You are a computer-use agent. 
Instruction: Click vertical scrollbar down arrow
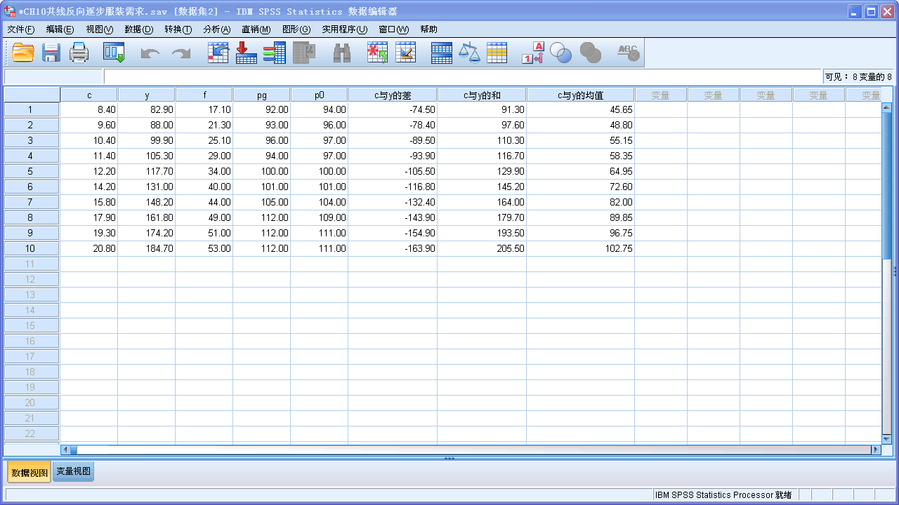(x=886, y=439)
